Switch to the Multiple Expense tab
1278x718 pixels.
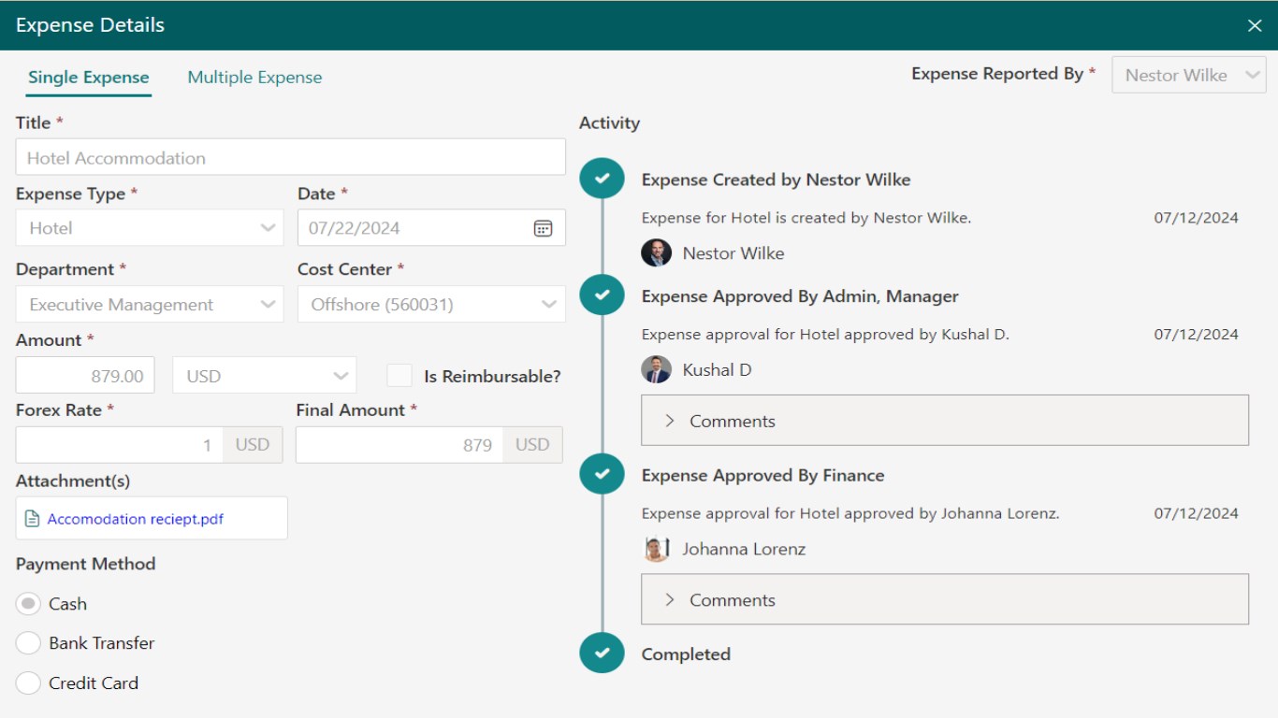click(254, 78)
